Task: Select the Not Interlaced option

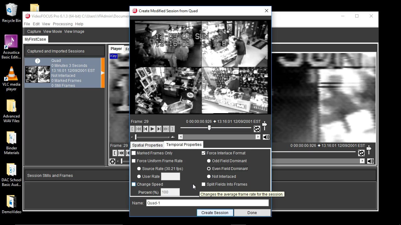Action: tap(209, 177)
